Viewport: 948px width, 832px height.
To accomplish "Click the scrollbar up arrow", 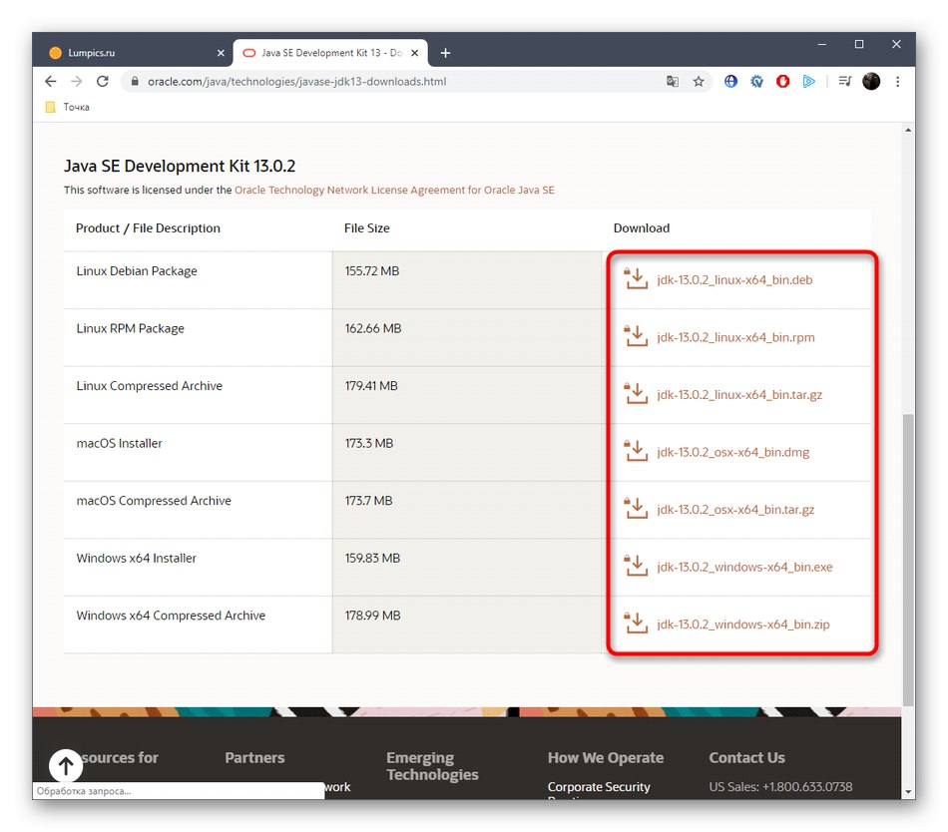I will click(907, 130).
